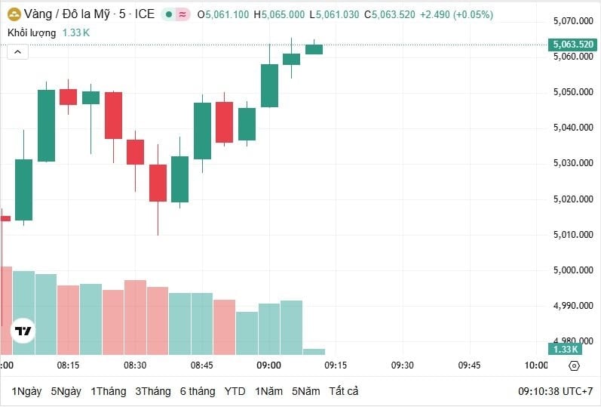Click the 1.33K volume axis label
The image size is (601, 407).
tap(565, 349)
